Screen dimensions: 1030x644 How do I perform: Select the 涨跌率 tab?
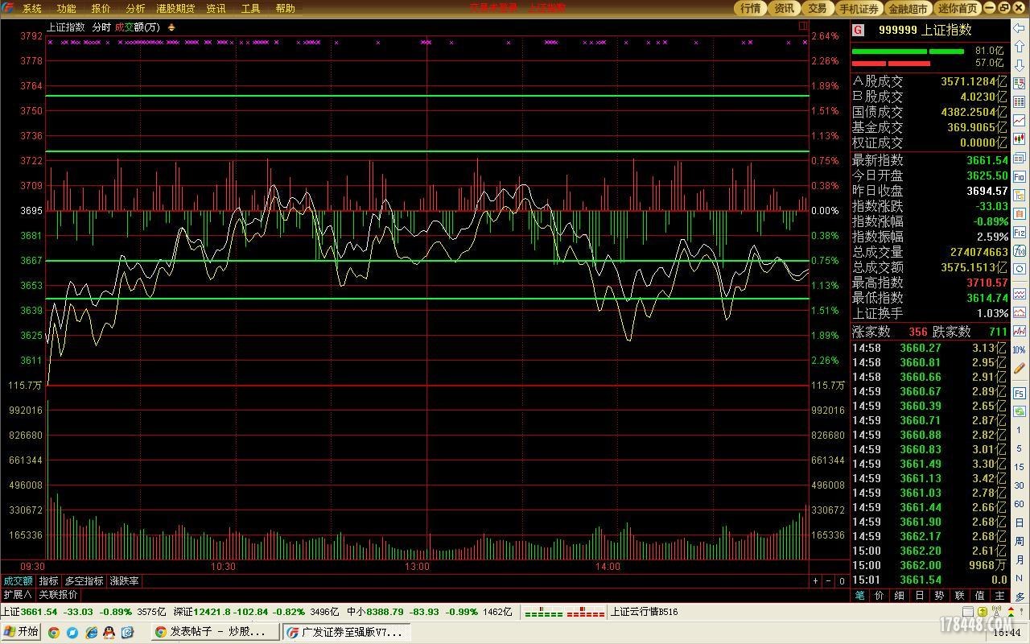pyautogui.click(x=125, y=580)
